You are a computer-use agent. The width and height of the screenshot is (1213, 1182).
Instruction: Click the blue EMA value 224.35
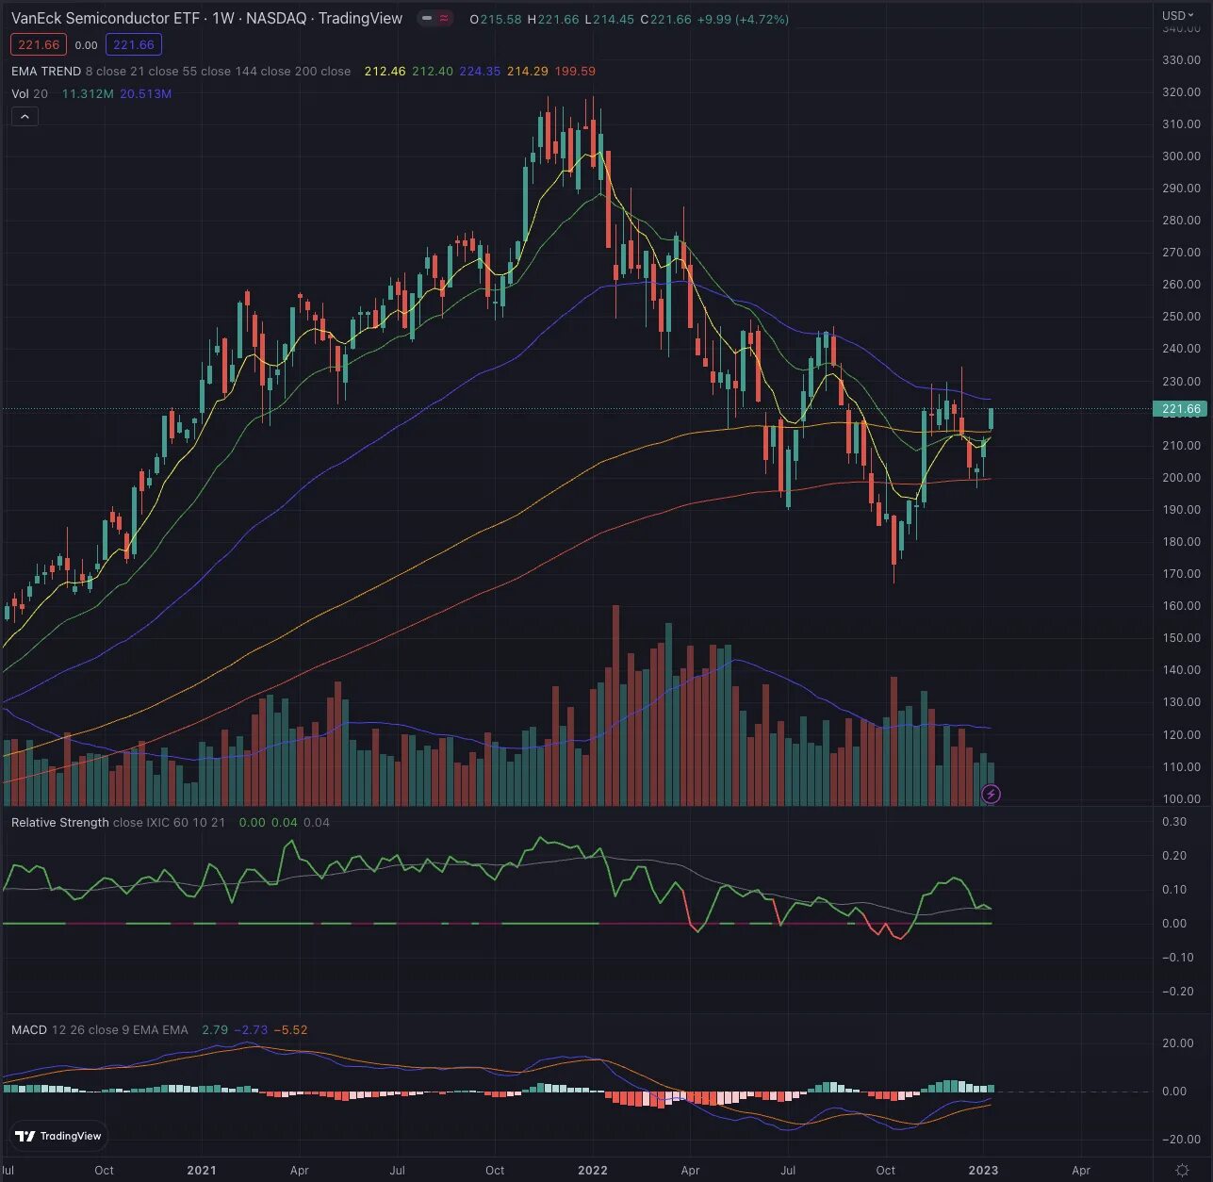click(x=480, y=71)
